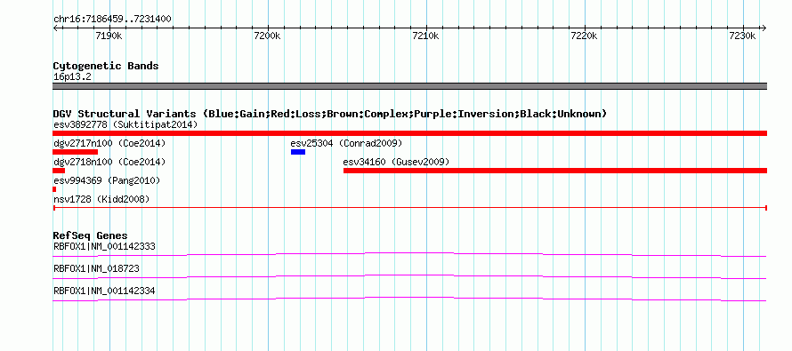Open the esv34160 (Gusev2009) label
Viewport: 792px width, 351px height.
pos(396,163)
